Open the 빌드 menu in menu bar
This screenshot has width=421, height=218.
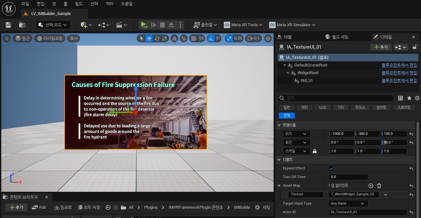click(79, 4)
